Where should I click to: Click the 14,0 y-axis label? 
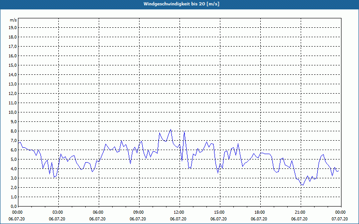click(13, 74)
